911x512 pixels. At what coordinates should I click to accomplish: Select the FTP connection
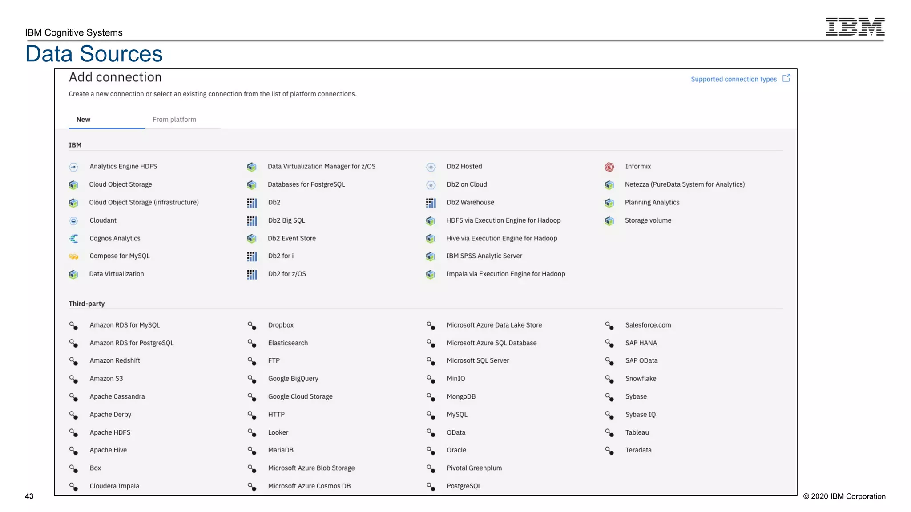point(274,360)
